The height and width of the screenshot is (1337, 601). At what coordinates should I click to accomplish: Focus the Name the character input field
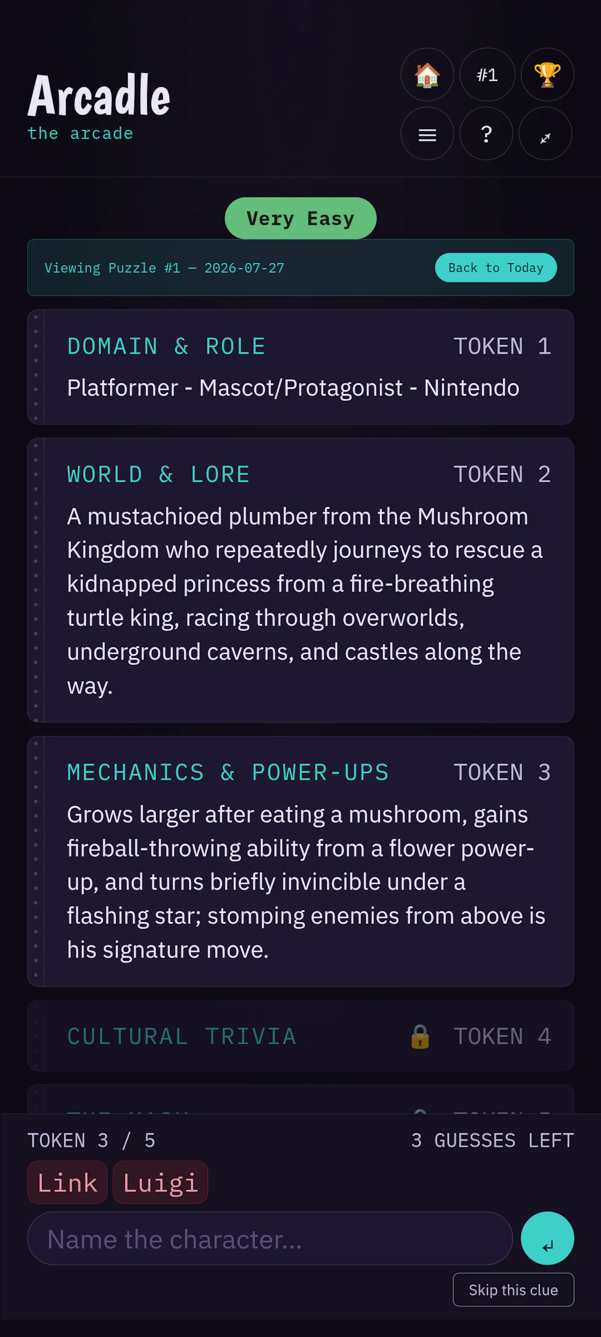click(270, 1238)
